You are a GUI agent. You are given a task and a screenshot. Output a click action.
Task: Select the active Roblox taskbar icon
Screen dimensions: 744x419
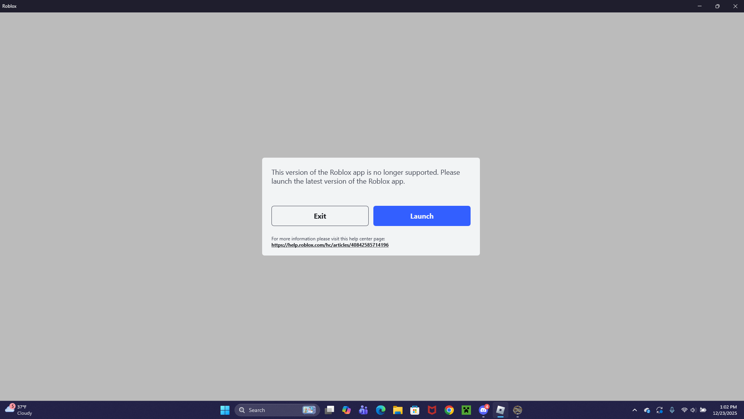tap(501, 410)
